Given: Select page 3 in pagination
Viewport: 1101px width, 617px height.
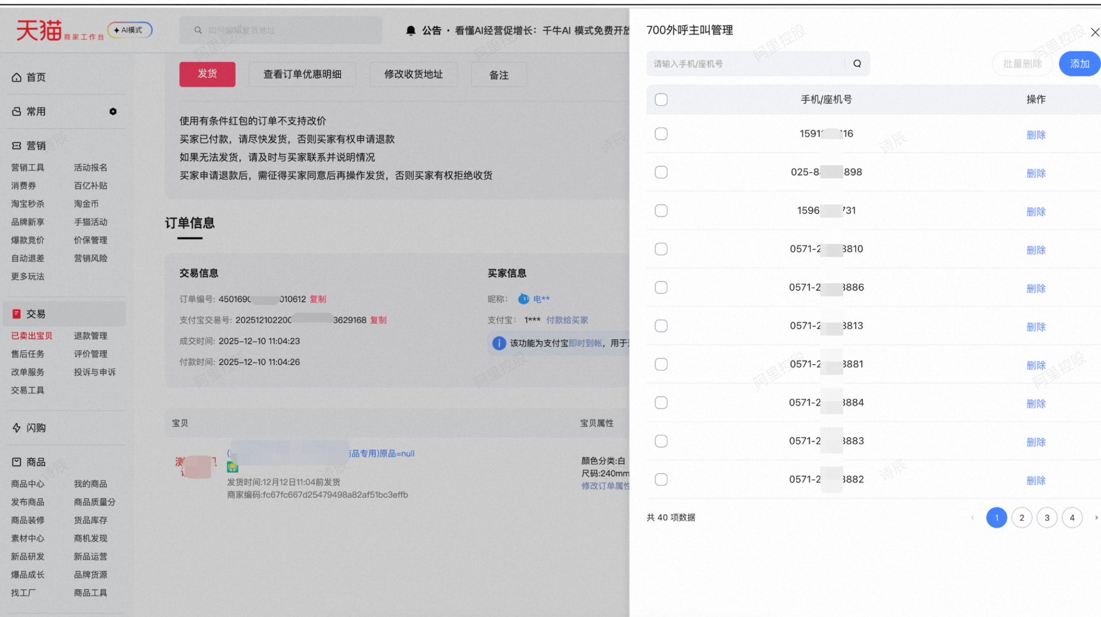Looking at the screenshot, I should (x=1047, y=518).
